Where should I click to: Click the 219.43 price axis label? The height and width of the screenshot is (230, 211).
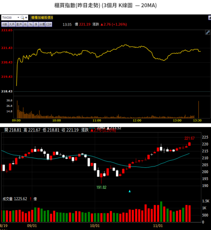pyautogui.click(x=7, y=77)
